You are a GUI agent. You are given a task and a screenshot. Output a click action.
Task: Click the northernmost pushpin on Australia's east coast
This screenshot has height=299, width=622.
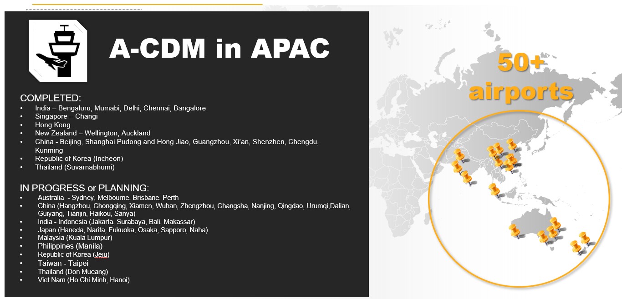(x=555, y=224)
